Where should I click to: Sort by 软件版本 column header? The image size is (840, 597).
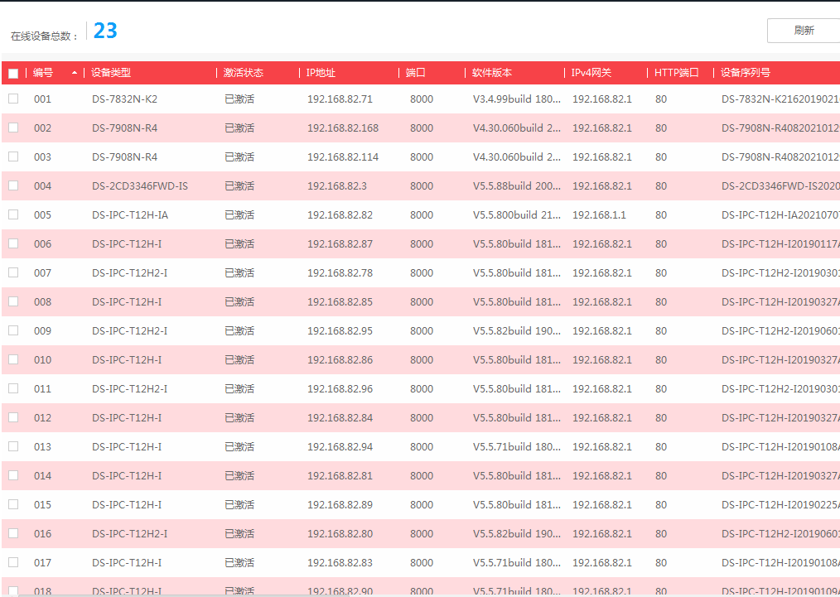[492, 73]
